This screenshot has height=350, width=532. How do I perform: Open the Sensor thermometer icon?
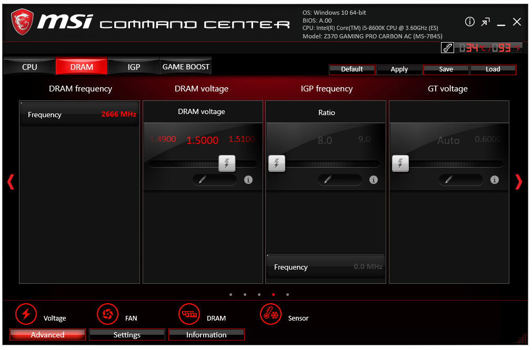[271, 314]
